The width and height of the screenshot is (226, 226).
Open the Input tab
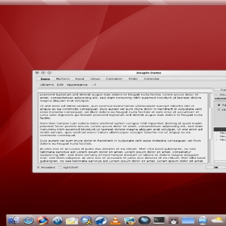(80, 79)
